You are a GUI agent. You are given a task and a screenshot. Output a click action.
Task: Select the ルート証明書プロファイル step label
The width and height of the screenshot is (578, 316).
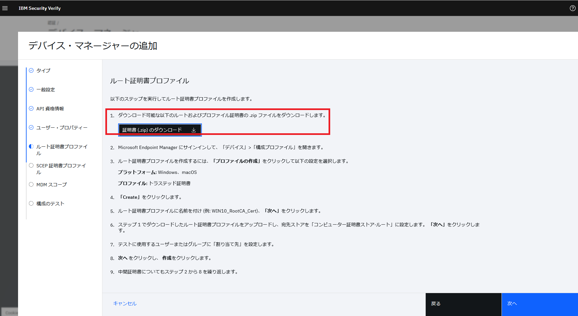[62, 150]
